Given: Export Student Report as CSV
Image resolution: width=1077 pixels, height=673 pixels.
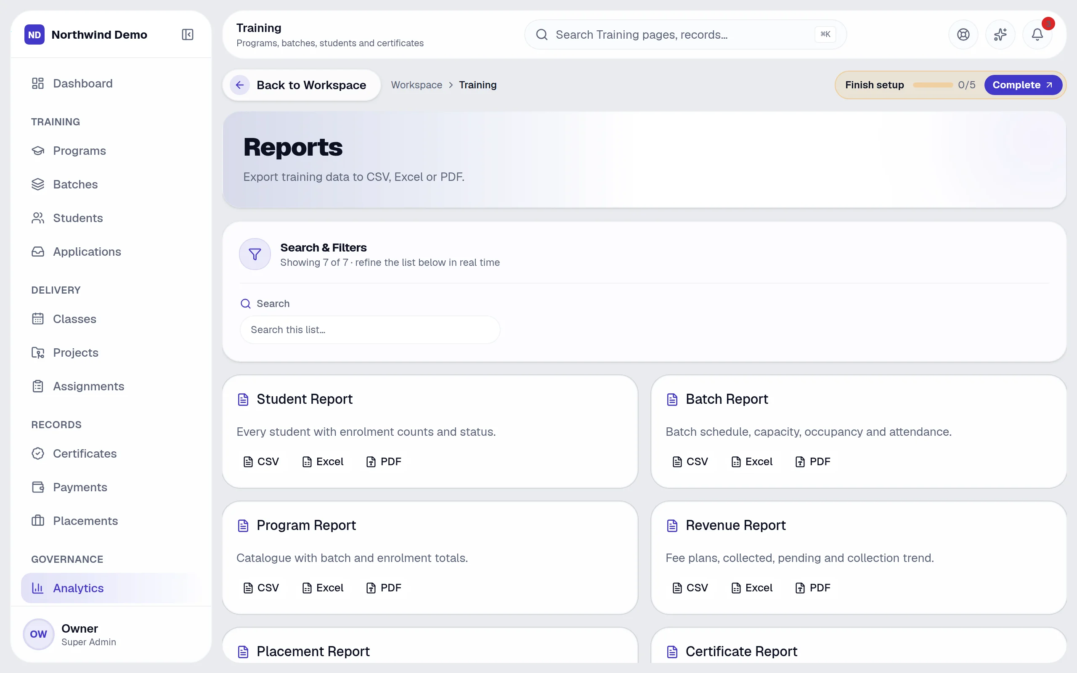Looking at the screenshot, I should 261,461.
